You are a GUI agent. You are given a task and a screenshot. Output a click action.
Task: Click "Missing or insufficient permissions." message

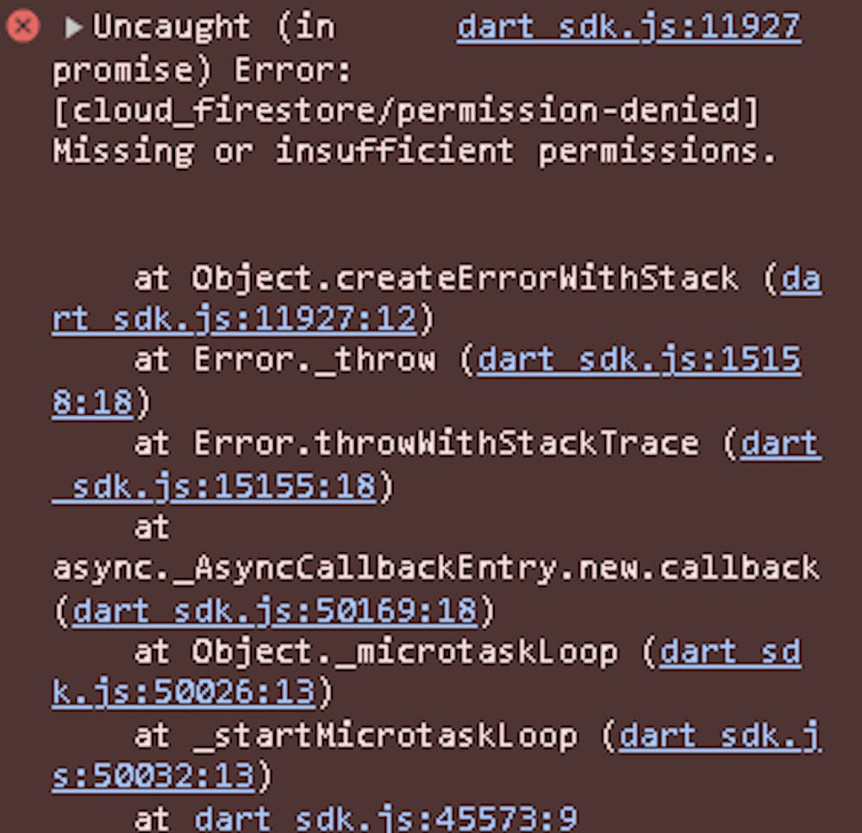(414, 152)
